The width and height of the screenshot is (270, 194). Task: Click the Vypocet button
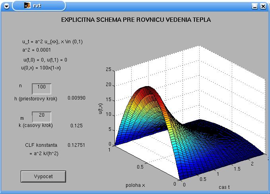tap(43, 177)
